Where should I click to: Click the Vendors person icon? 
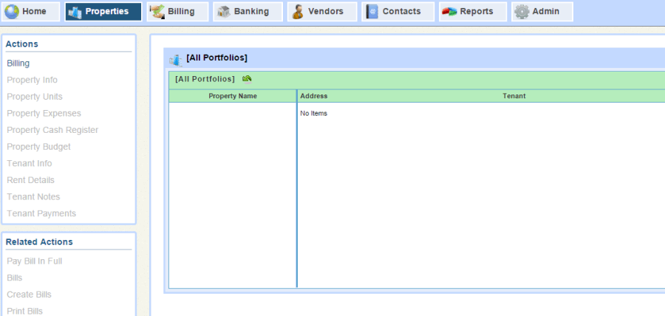[298, 11]
